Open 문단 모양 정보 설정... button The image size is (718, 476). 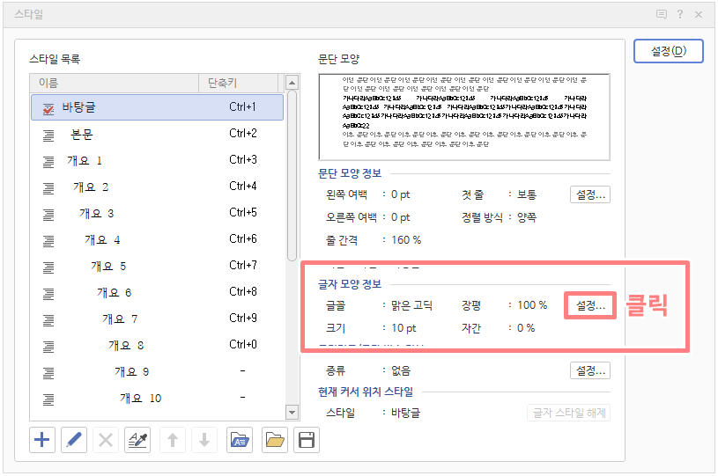click(590, 194)
